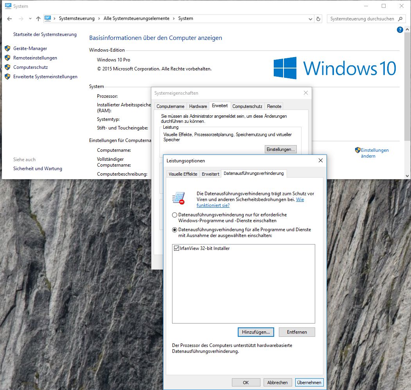Switch to Computername tab in Systemeigenschaften
Image resolution: width=411 pixels, height=390 pixels.
coord(171,106)
